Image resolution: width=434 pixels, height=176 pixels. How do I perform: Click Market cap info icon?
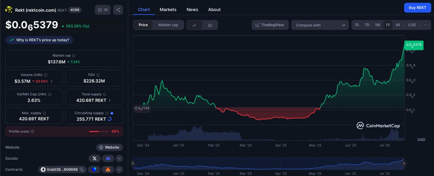point(74,56)
